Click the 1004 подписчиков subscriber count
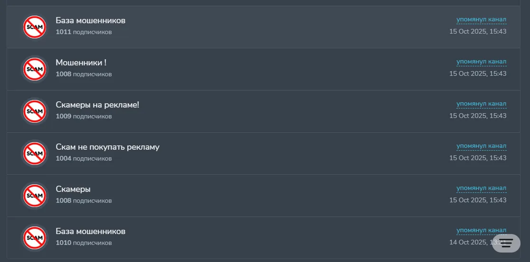This screenshot has width=530, height=262. [x=84, y=159]
